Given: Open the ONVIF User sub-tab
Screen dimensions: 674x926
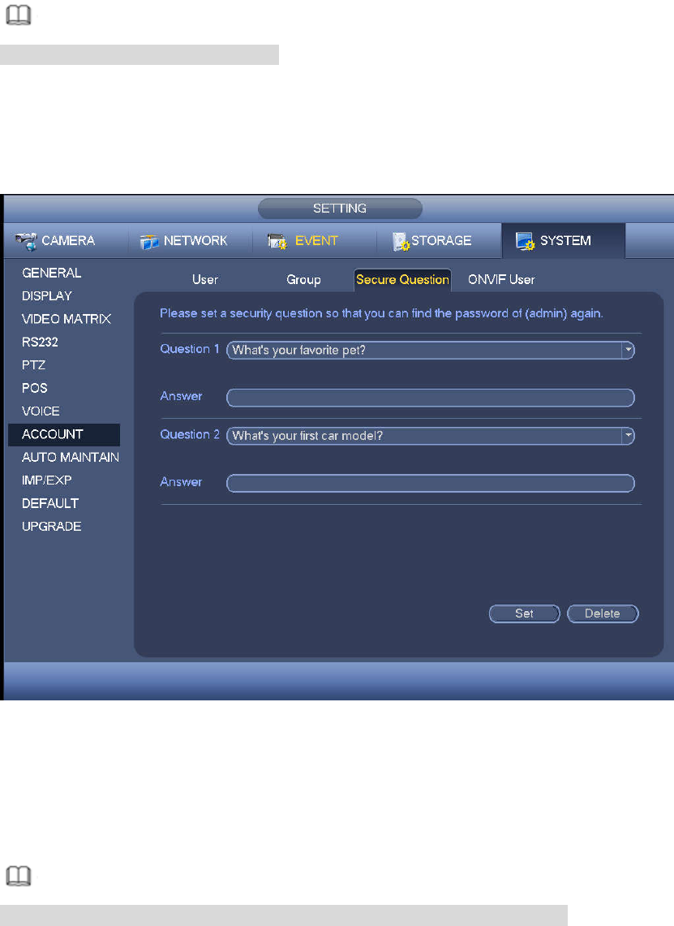Looking at the screenshot, I should pyautogui.click(x=501, y=280).
